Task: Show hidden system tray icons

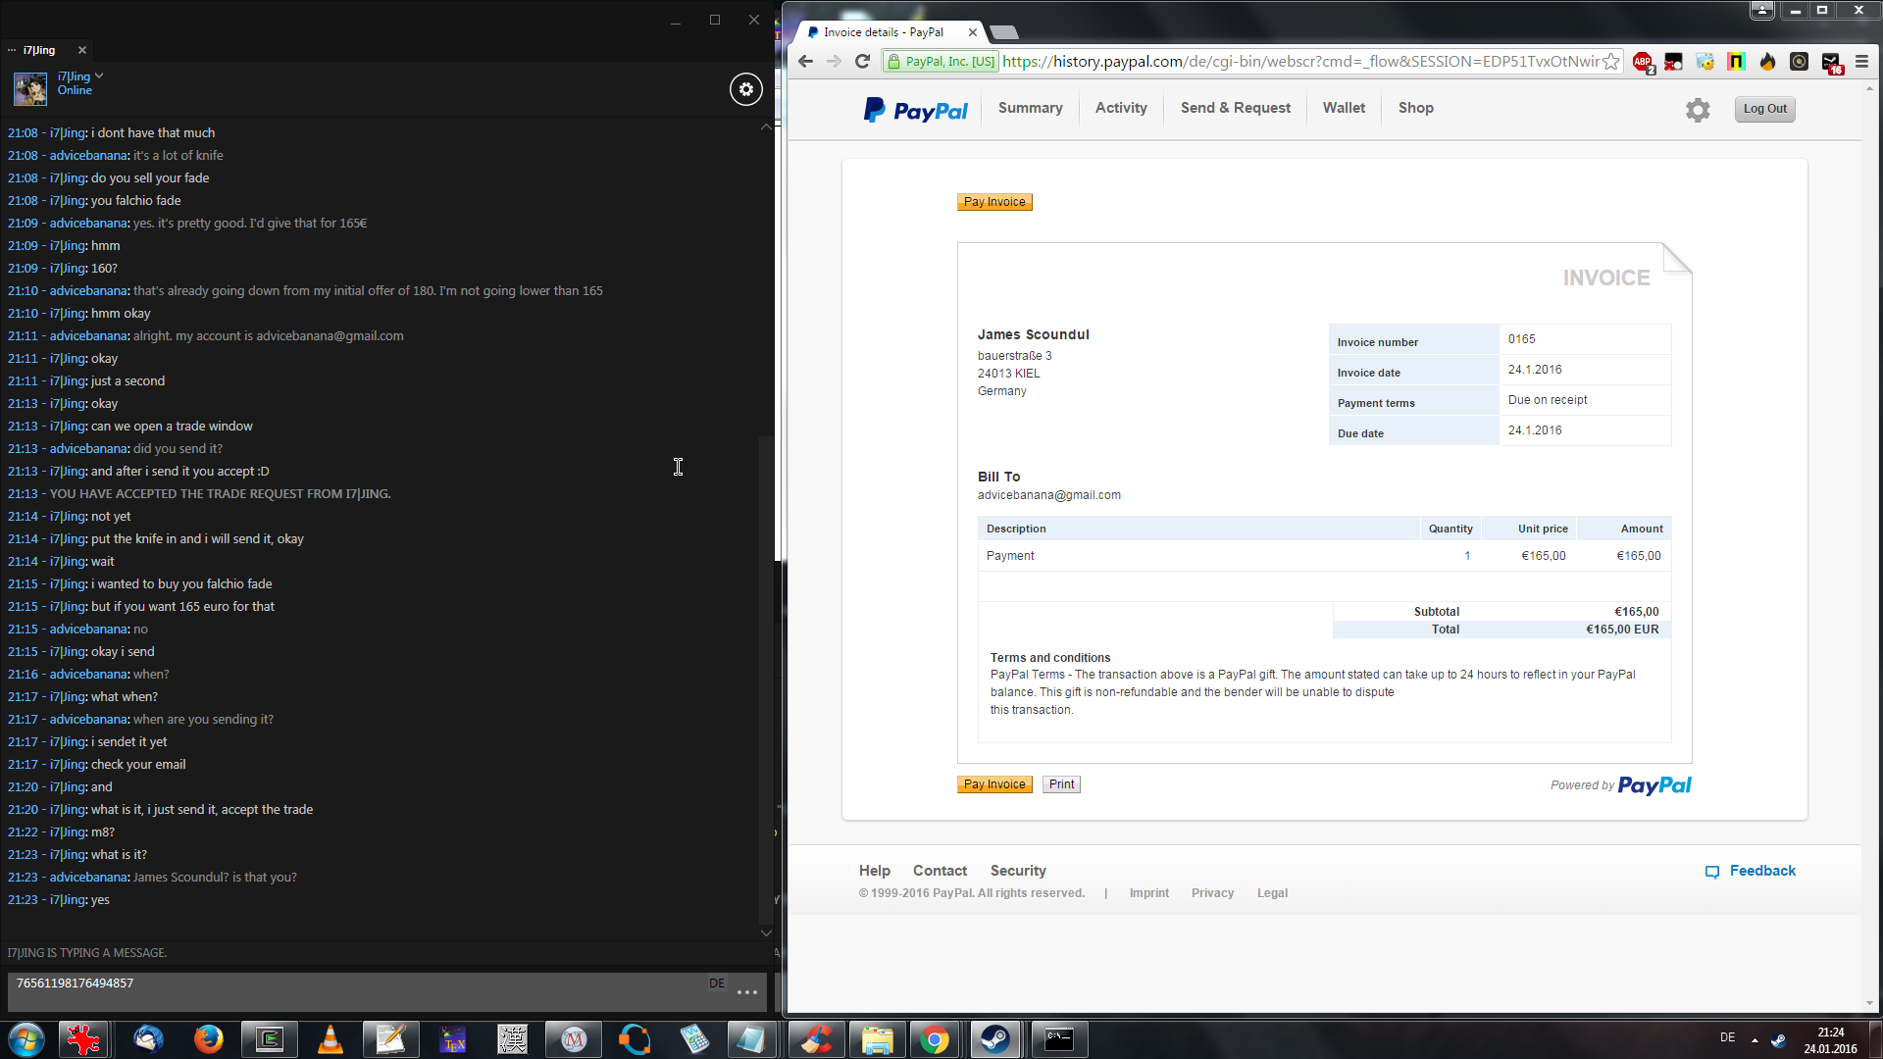Action: [x=1755, y=1039]
